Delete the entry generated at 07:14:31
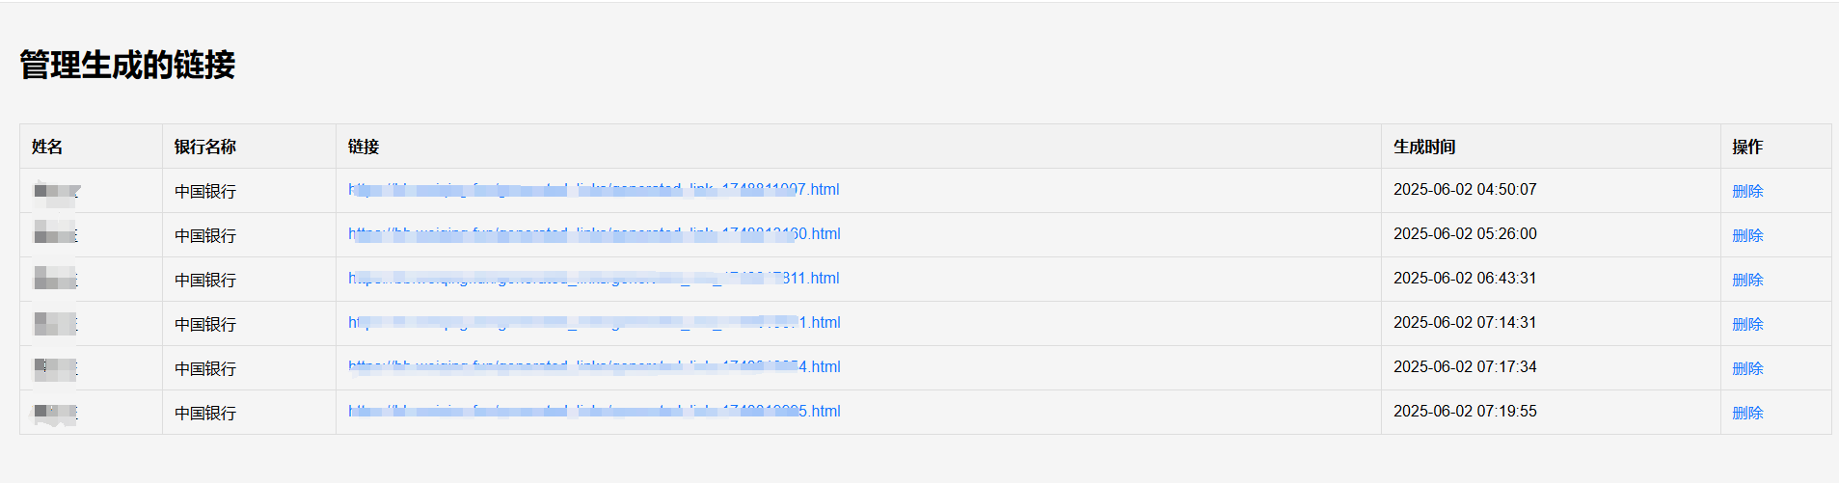Viewport: 1839px width, 483px height. coord(1747,324)
